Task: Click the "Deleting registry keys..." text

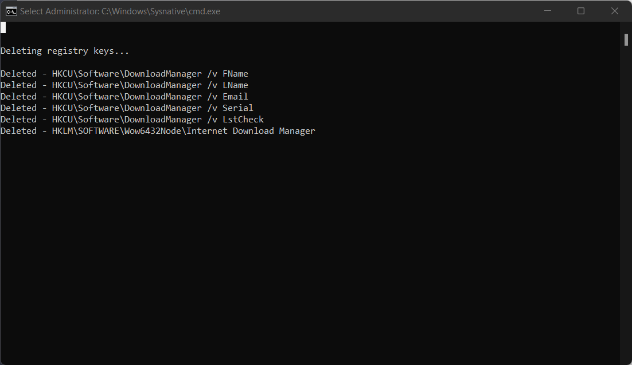Action: pyautogui.click(x=65, y=51)
